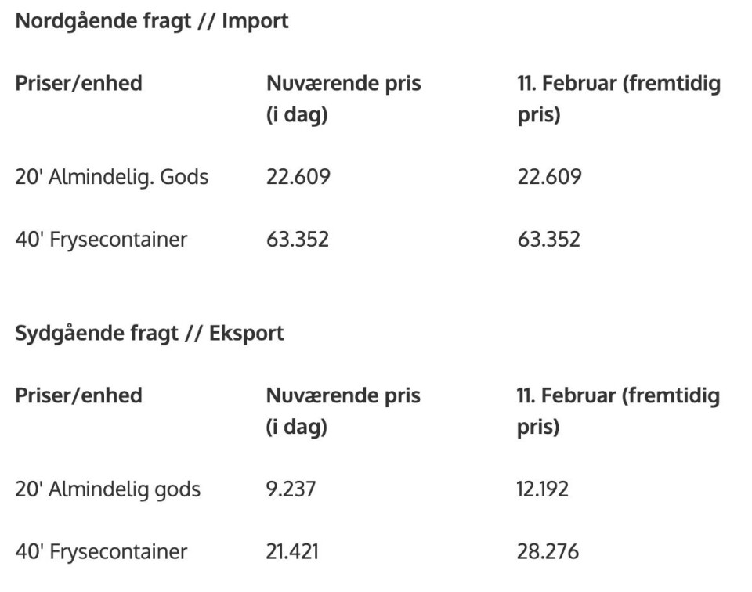Select the "40' Frysecontainer" Eksport row label
The height and width of the screenshot is (592, 752).
click(x=101, y=551)
